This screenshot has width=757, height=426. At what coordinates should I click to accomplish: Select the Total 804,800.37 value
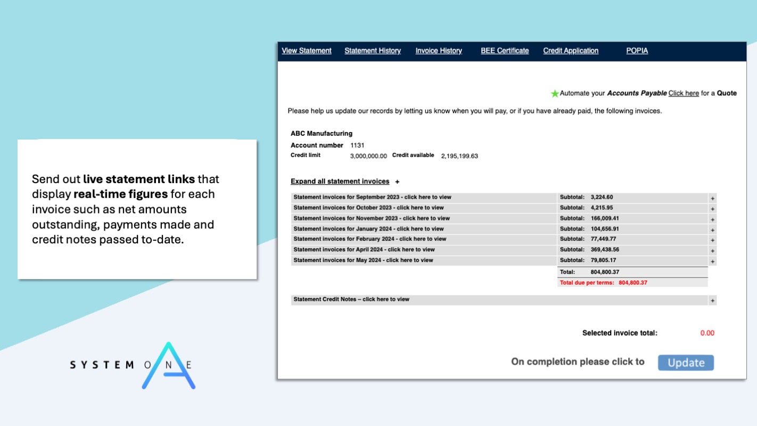tap(605, 272)
